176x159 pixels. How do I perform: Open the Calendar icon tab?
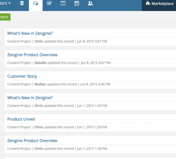(x=76, y=3)
